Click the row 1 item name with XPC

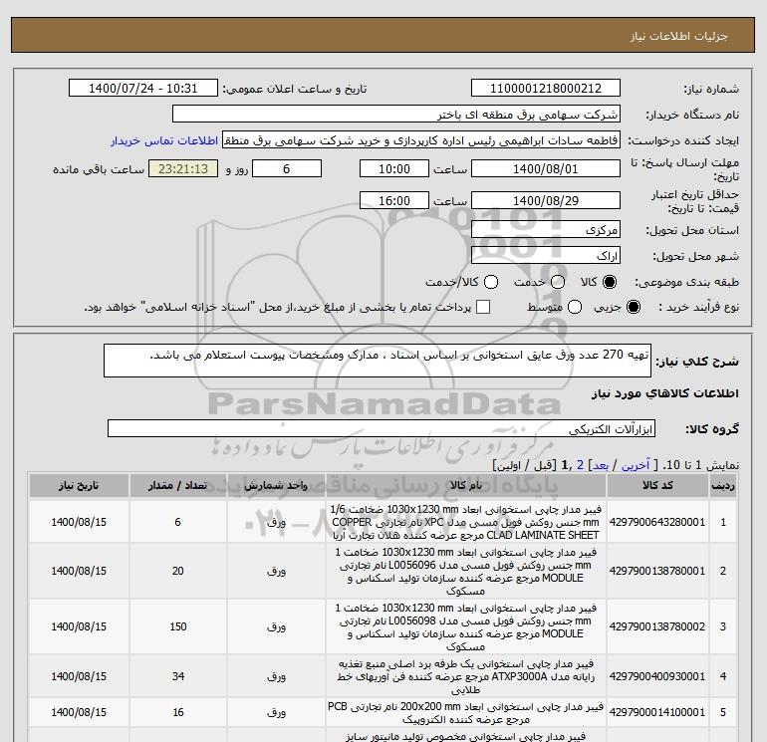[x=466, y=522]
